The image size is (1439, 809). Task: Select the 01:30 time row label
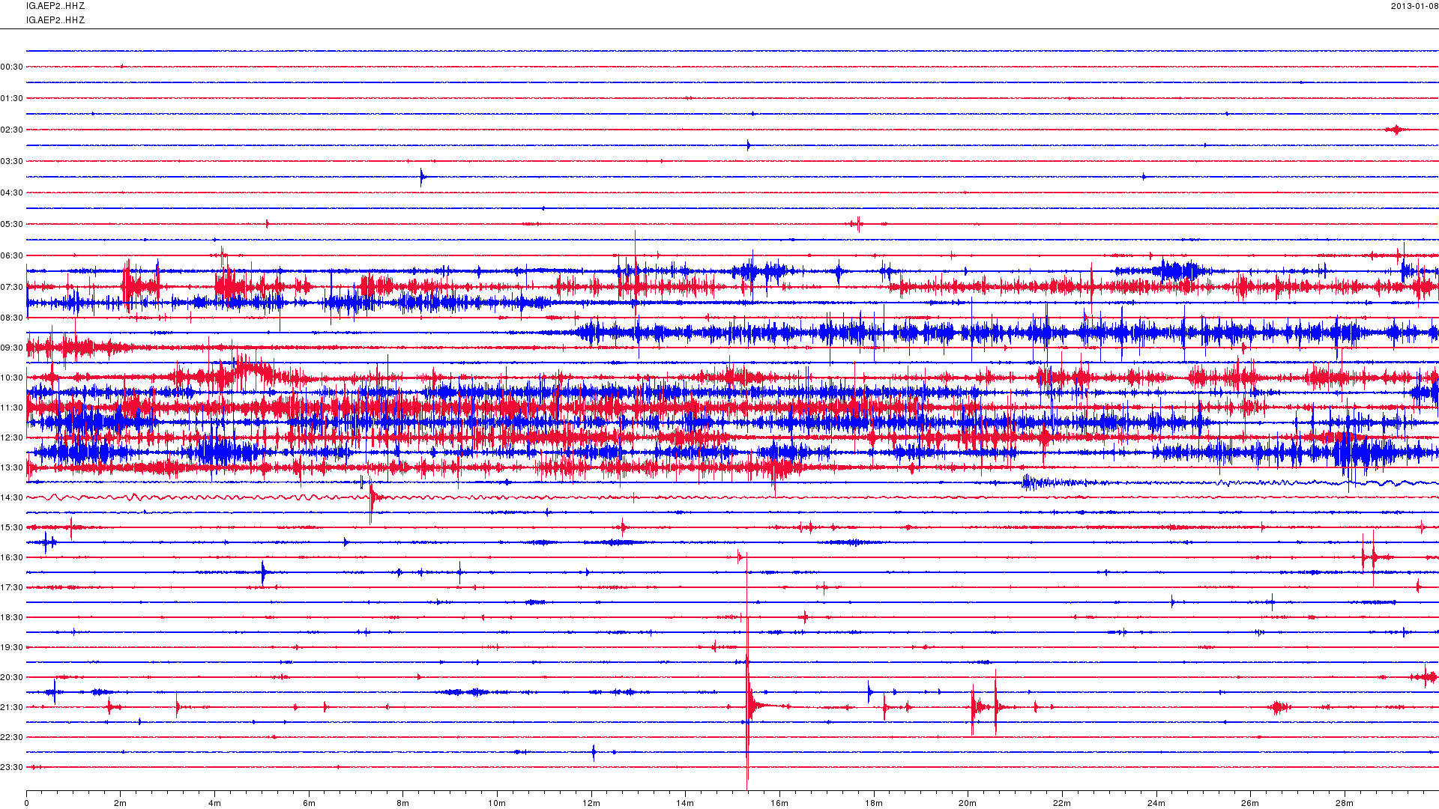(12, 98)
